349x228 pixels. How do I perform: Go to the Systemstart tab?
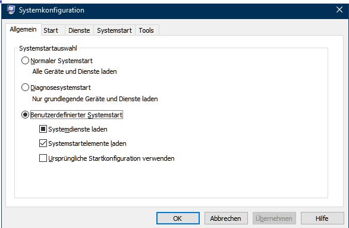coord(114,30)
